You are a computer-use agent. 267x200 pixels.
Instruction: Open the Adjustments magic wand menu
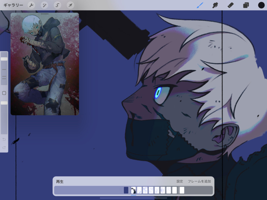(x=44, y=5)
